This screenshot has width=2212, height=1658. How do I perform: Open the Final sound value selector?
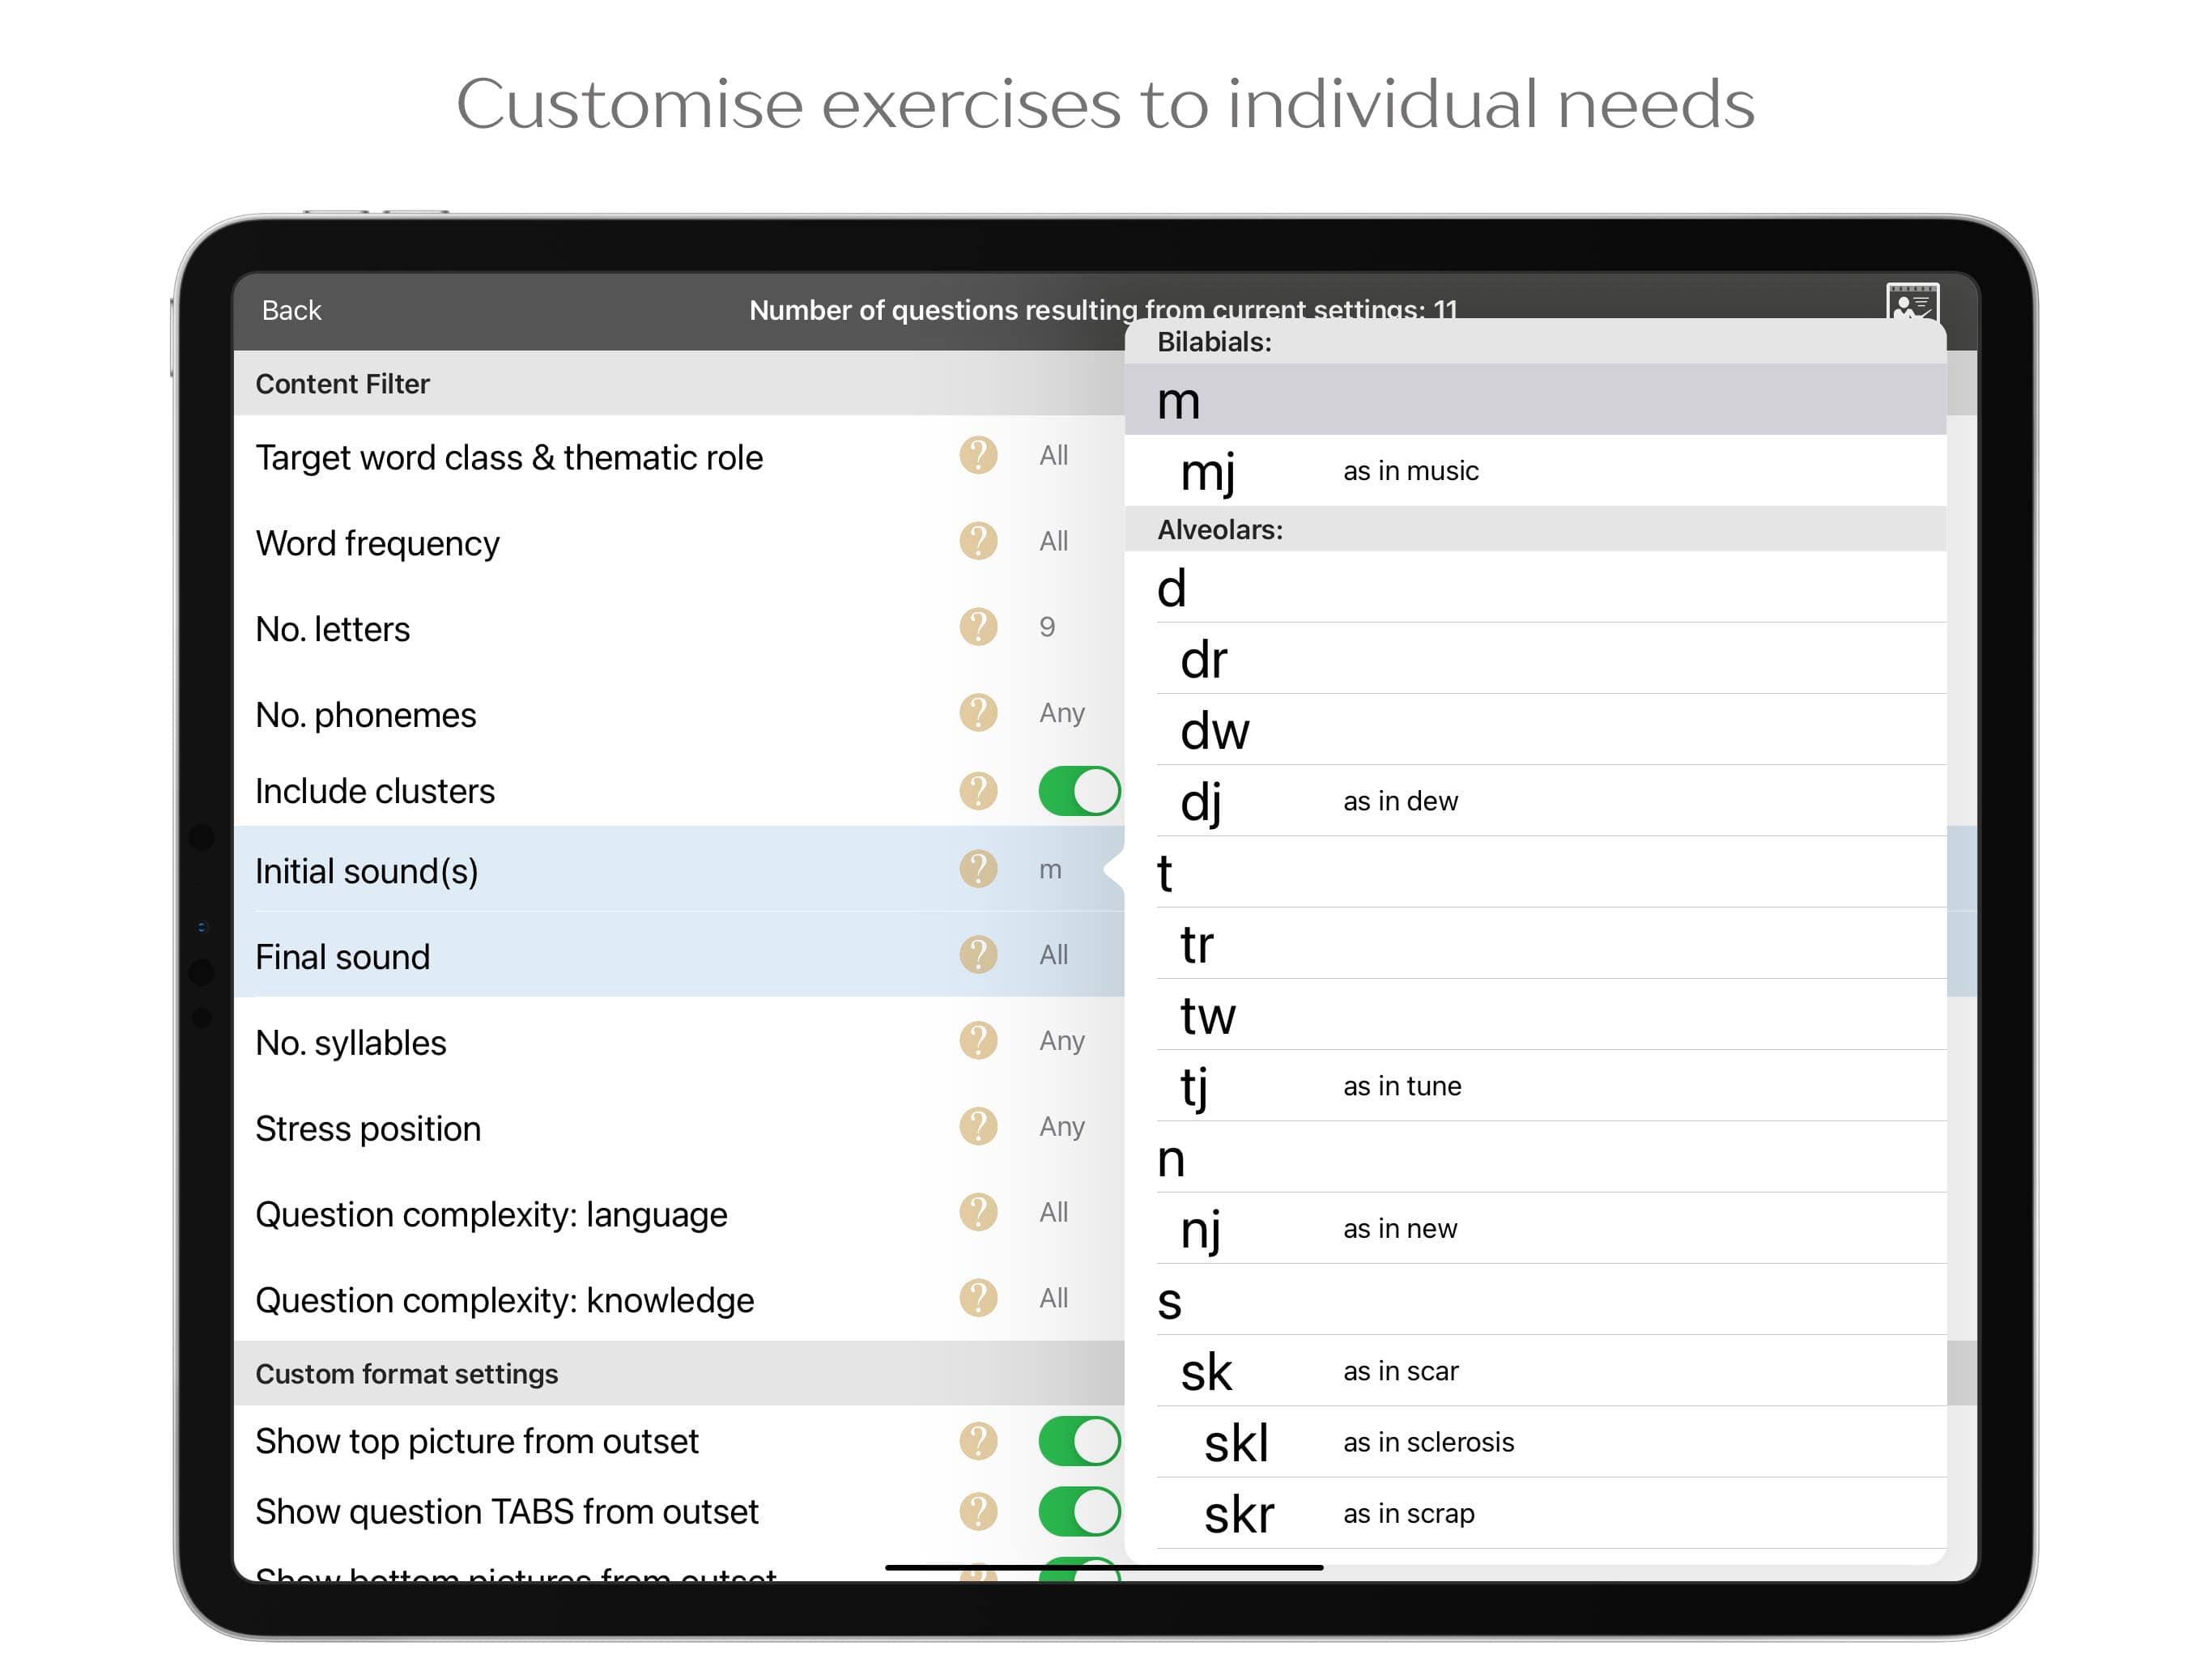[1053, 955]
